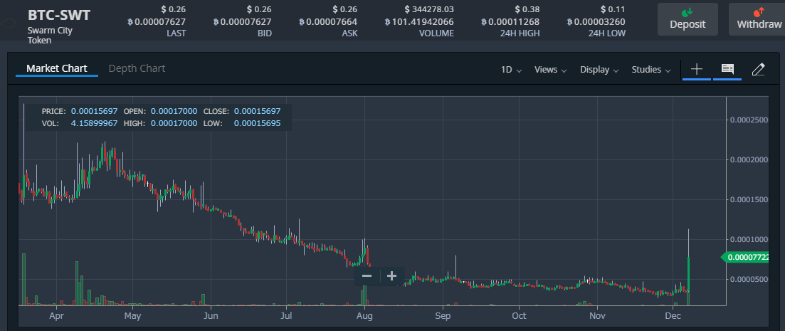Zoom in chart with plus button

(391, 276)
